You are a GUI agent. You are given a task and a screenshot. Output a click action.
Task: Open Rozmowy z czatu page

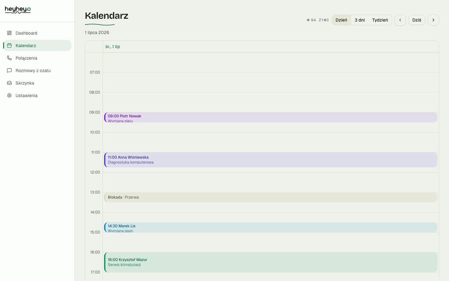(x=37, y=71)
